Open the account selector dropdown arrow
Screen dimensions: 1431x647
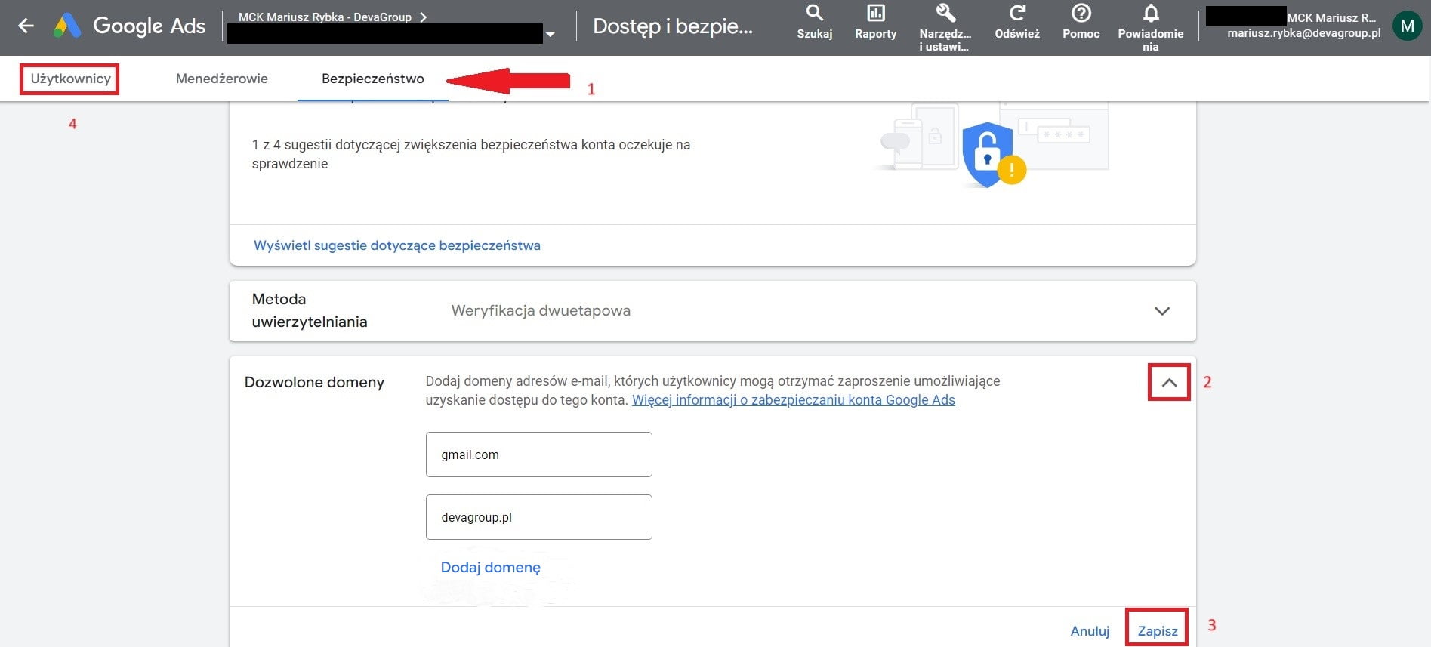coord(551,34)
